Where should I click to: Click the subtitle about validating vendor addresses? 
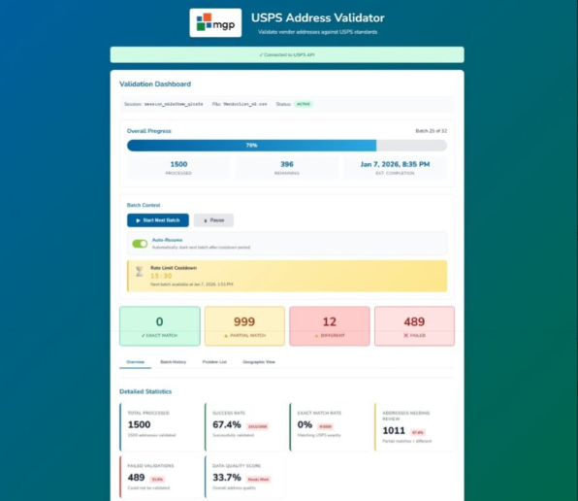coord(318,32)
